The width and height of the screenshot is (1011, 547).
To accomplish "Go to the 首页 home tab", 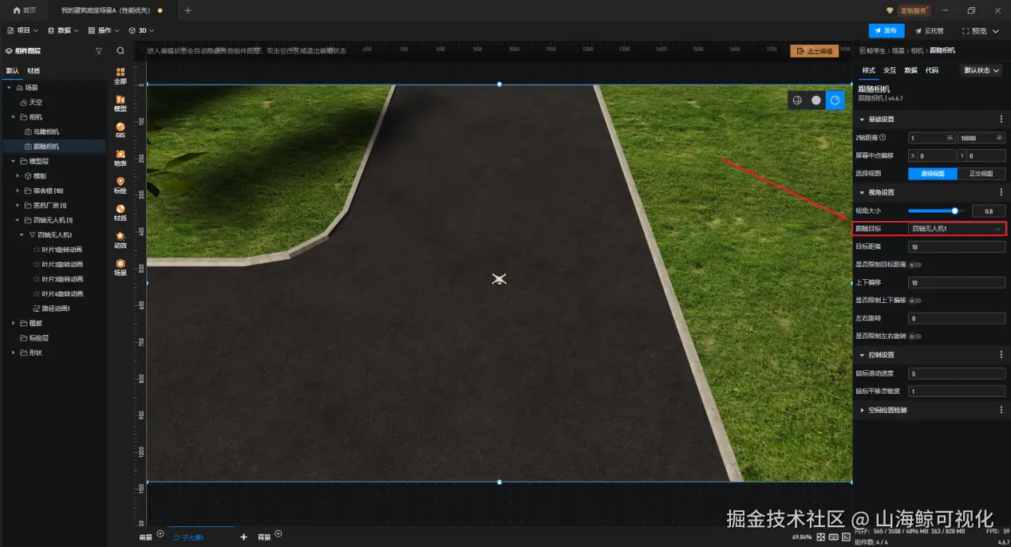I will pyautogui.click(x=25, y=10).
